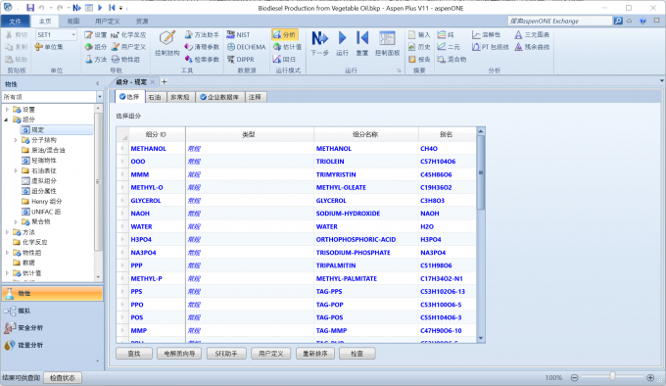This screenshot has height=386, width=666.
Task: Select Regression (回归) run mode
Action: click(284, 60)
